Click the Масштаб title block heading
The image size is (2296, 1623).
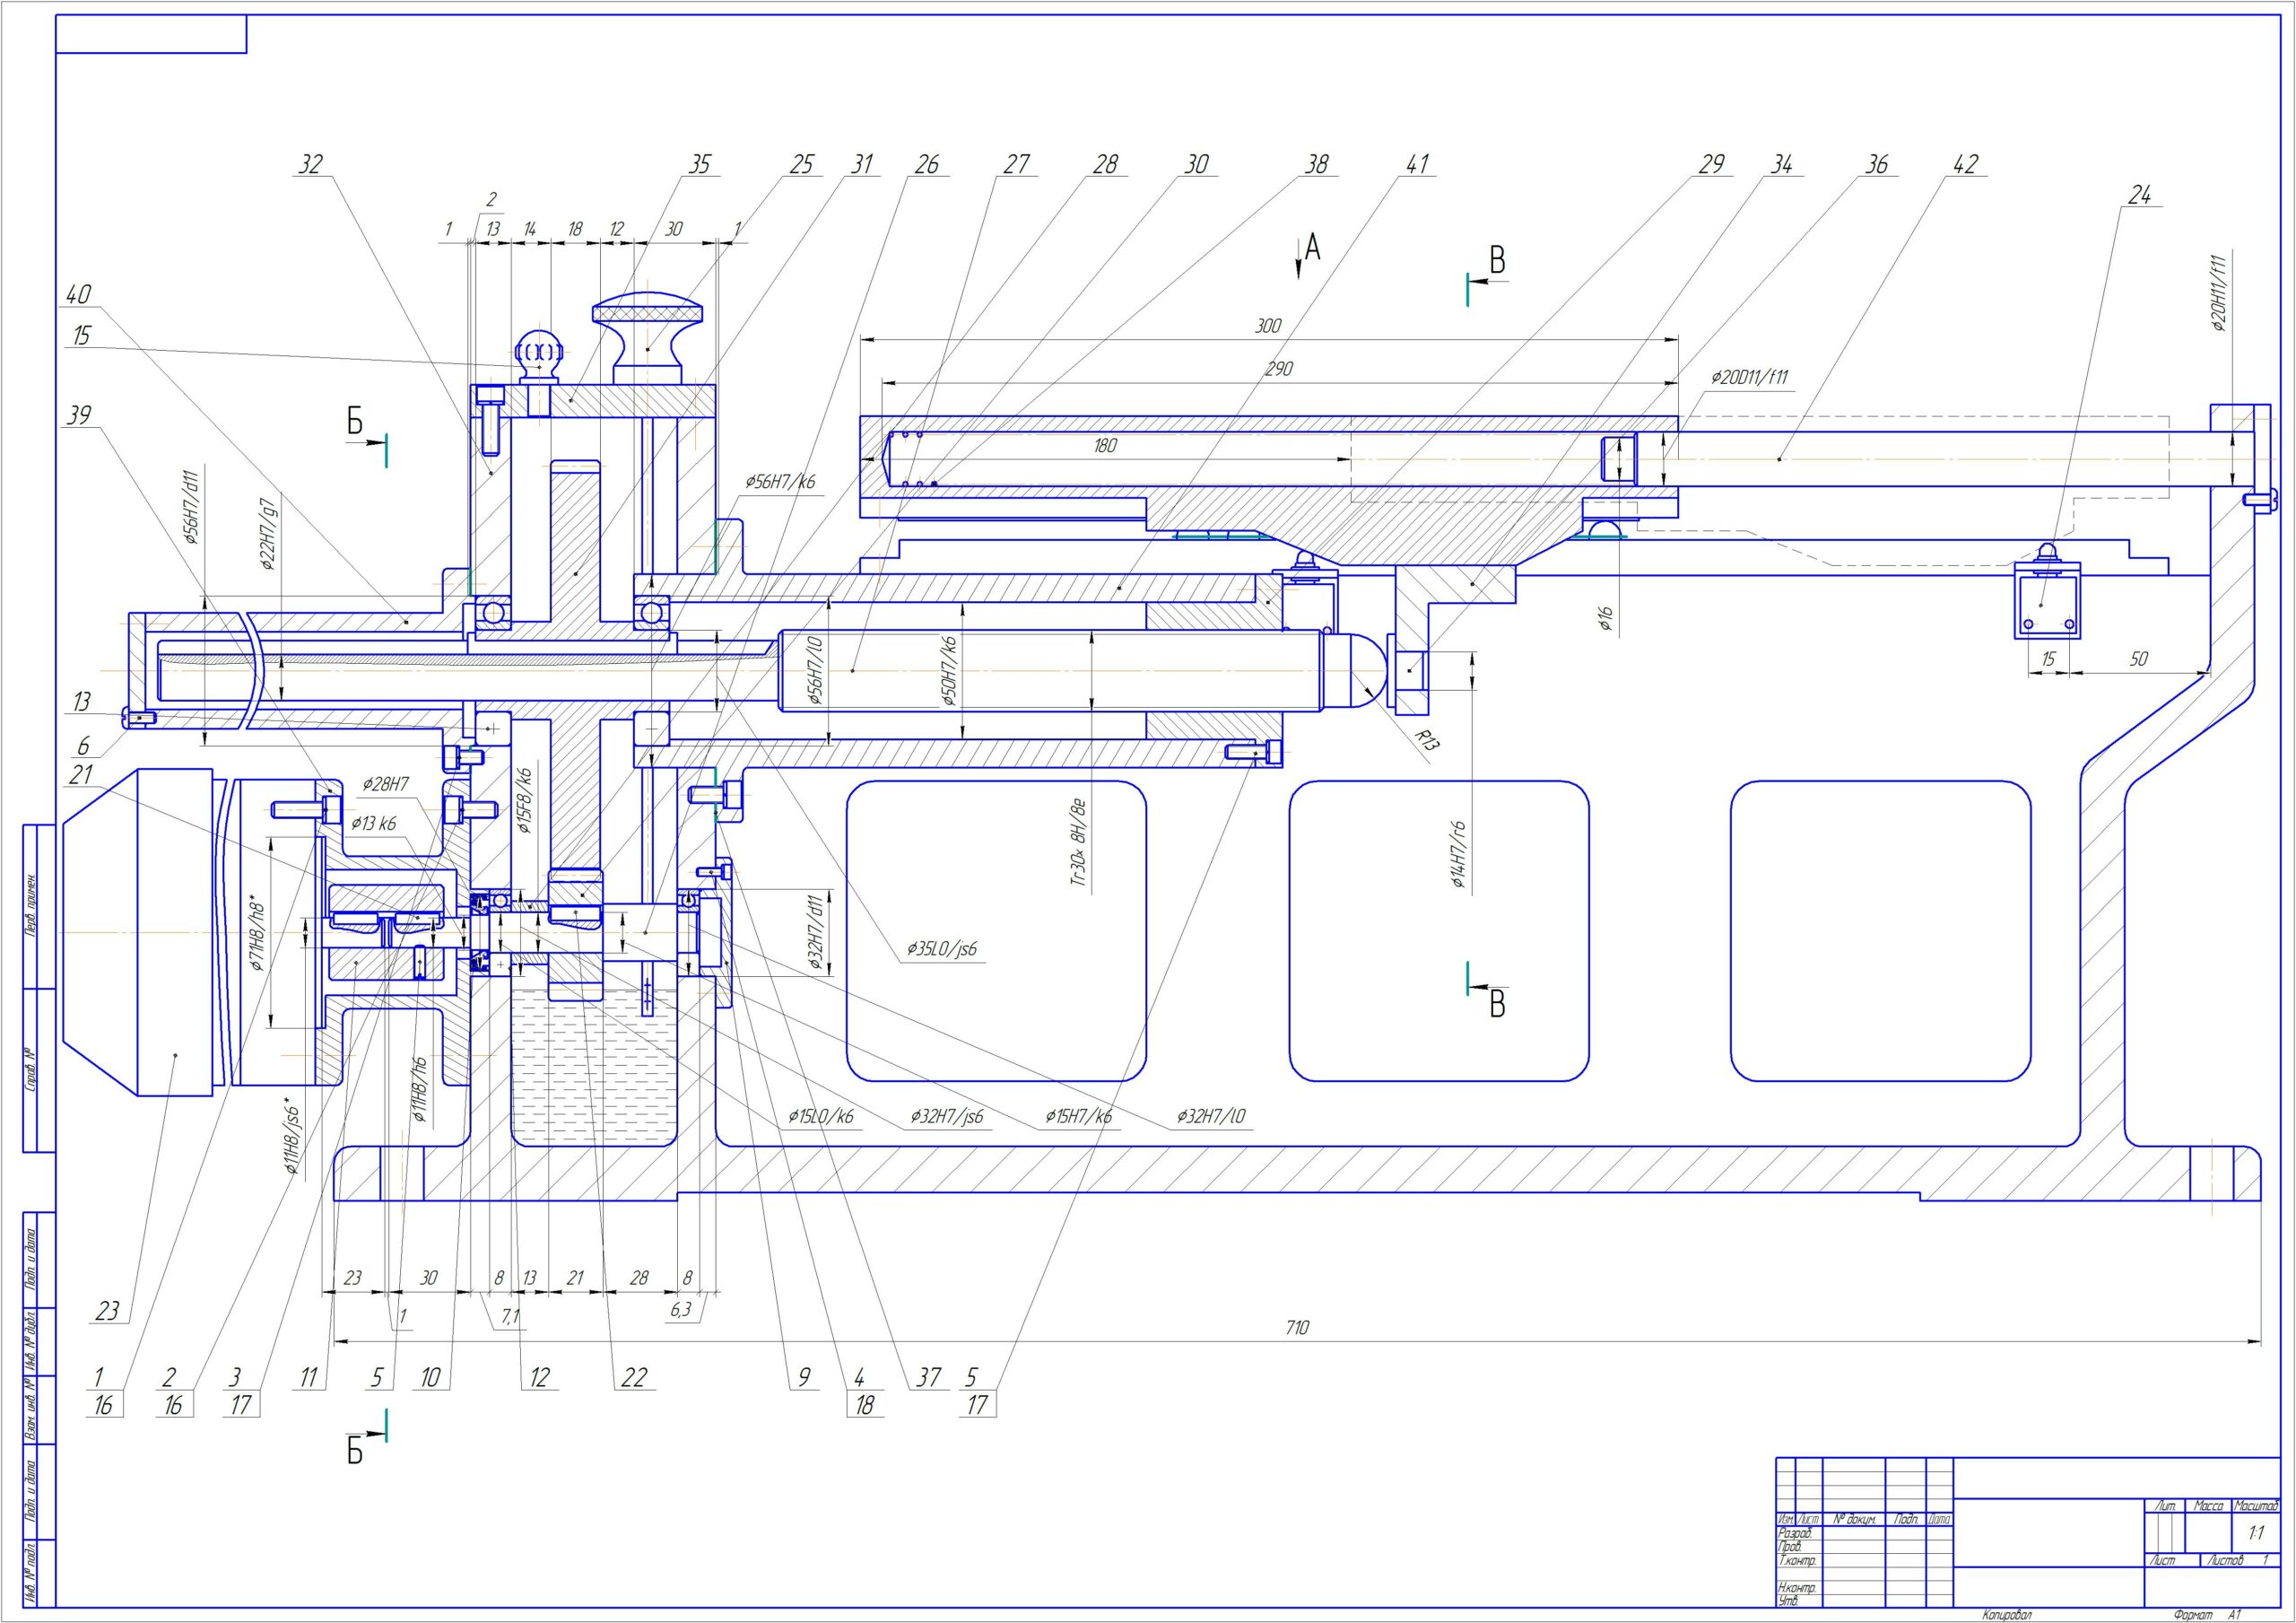[x=2256, y=1506]
